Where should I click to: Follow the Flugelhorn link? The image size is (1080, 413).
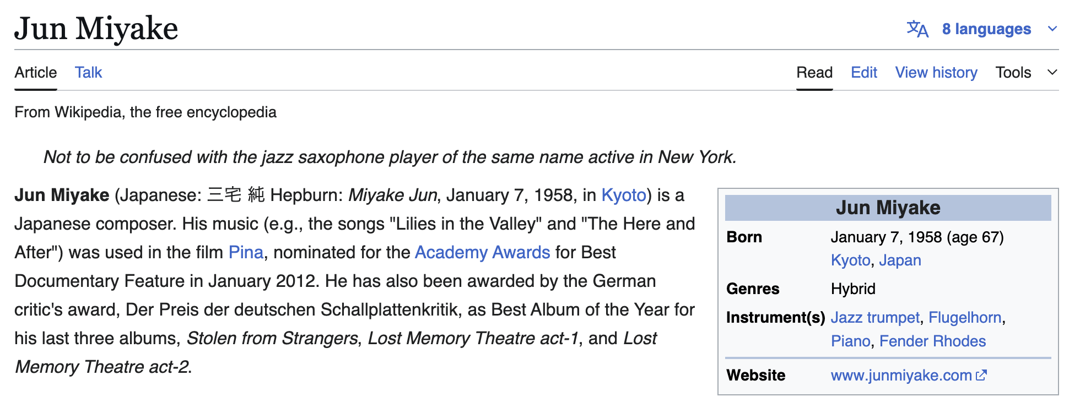pos(964,317)
